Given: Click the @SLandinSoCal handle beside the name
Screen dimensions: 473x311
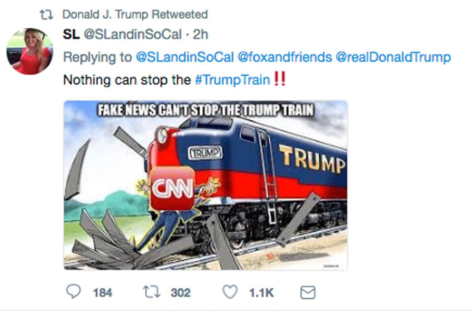Looking at the screenshot, I should point(132,34).
